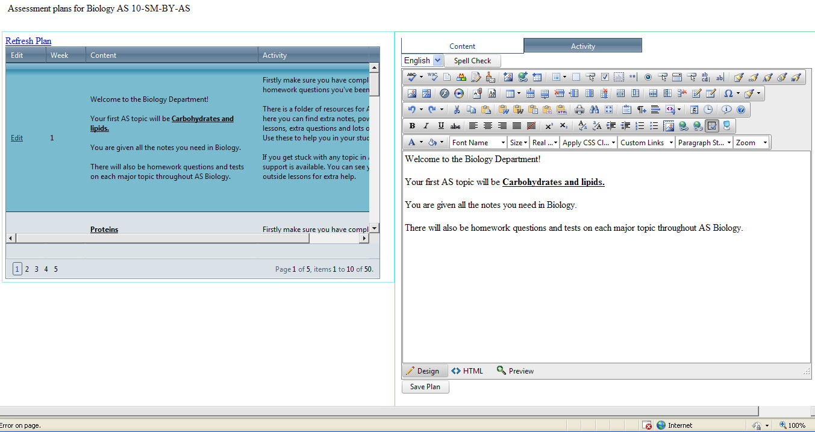Paste from Word icon
Viewport: 815px width, 432px height.
tap(504, 110)
